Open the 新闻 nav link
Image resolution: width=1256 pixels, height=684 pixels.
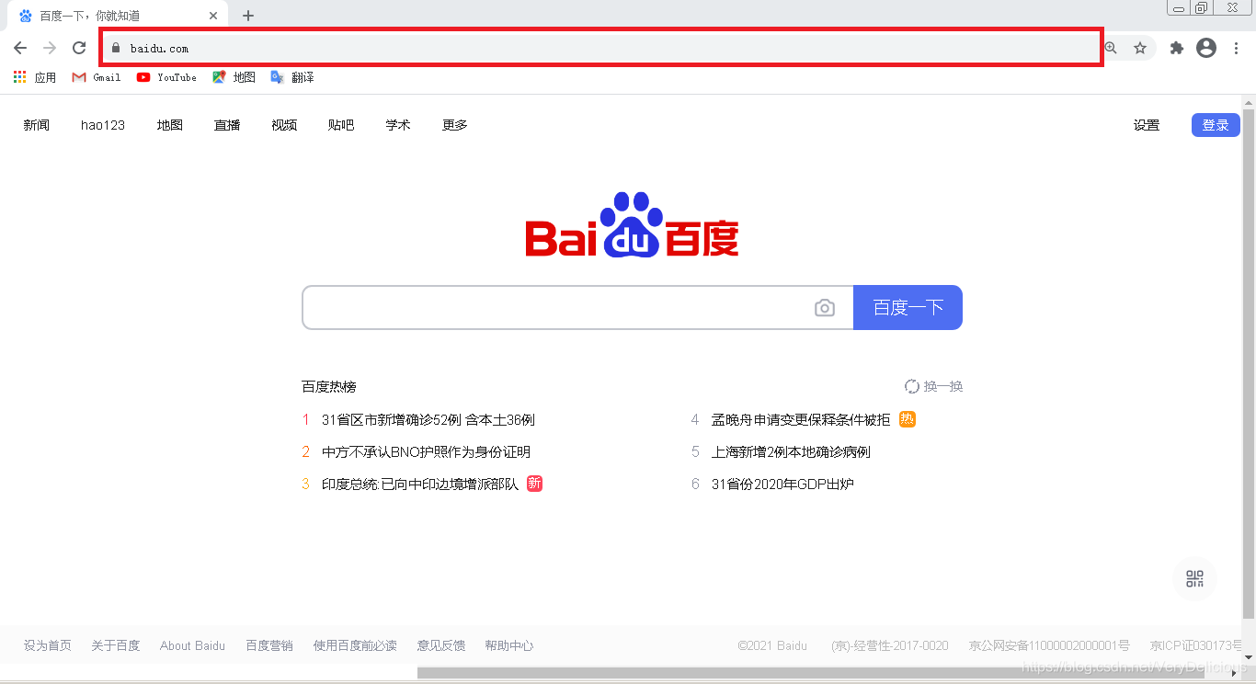point(37,125)
